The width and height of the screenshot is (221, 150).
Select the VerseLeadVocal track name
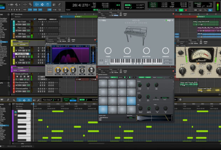coord(22,74)
